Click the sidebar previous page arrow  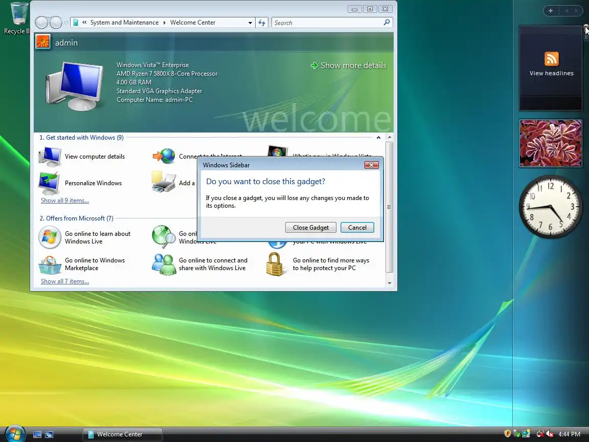point(567,11)
